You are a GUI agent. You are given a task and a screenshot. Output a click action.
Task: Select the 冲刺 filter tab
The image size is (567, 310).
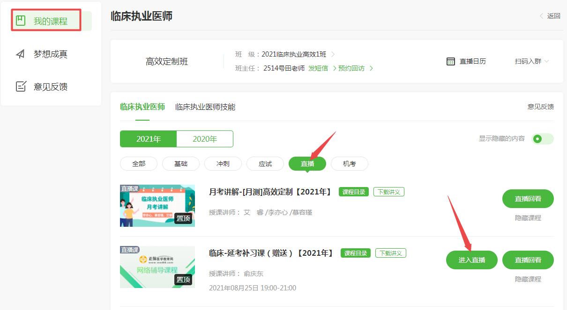223,164
